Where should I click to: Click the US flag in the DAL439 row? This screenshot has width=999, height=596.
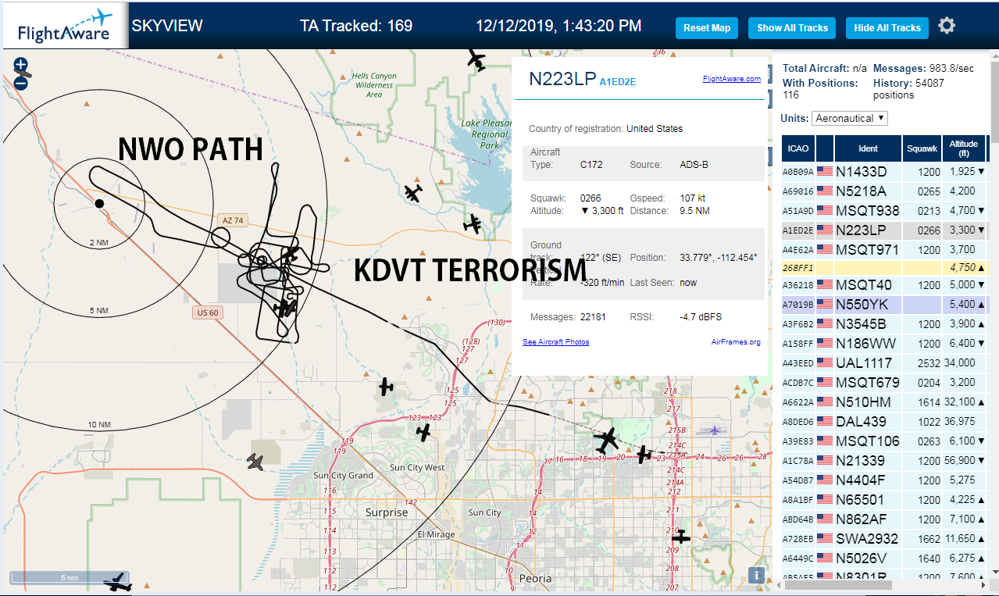click(x=824, y=421)
